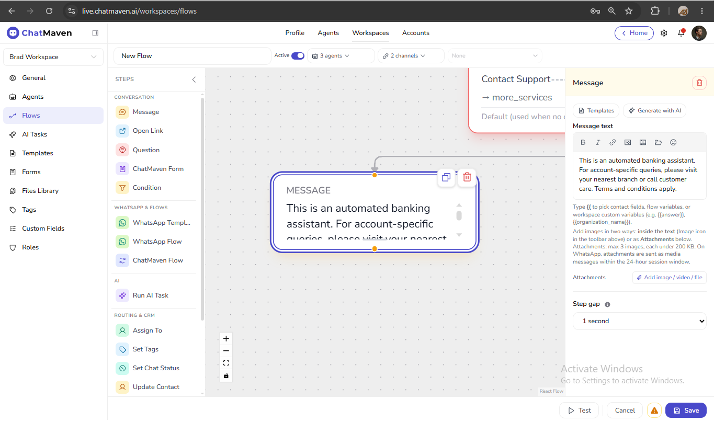This screenshot has height=422, width=714.
Task: Click the Steps list scrollbar
Action: [x=202, y=209]
